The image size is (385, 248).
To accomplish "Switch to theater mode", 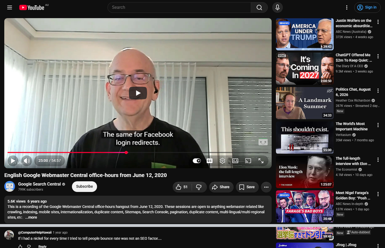I will click(x=235, y=161).
